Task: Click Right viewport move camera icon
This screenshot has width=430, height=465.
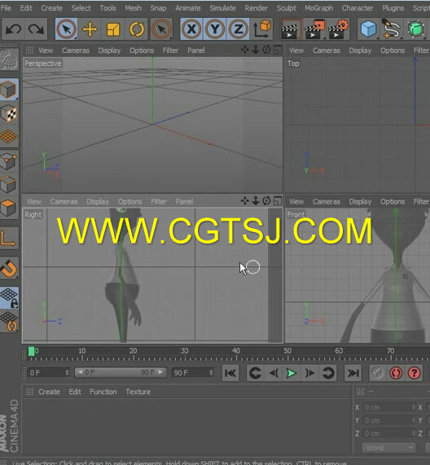Action: click(244, 201)
